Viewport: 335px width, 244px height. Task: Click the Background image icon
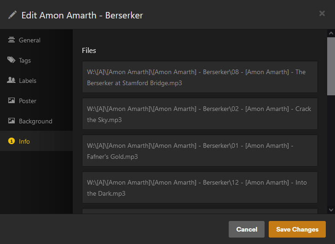pos(12,121)
